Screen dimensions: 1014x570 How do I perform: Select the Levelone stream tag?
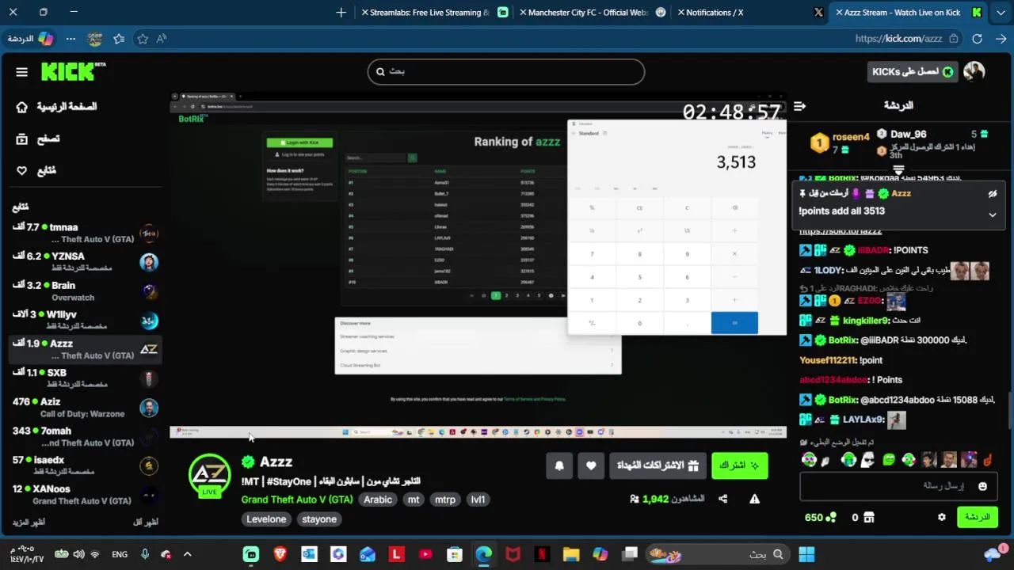coord(266,519)
